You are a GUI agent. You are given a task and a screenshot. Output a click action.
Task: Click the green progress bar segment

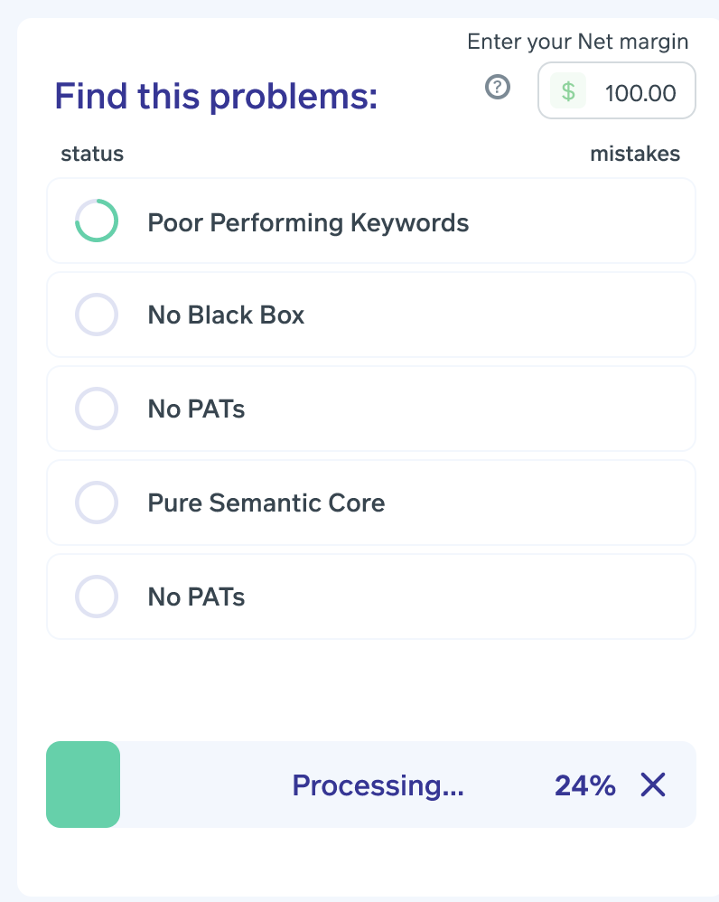pos(83,784)
